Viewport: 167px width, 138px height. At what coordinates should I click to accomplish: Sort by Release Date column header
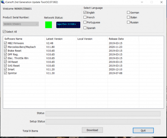pyautogui.click(x=123, y=39)
